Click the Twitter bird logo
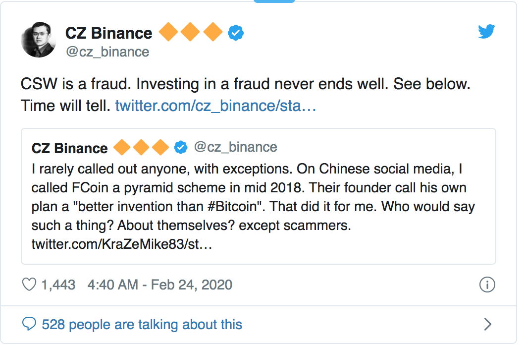The height and width of the screenshot is (346, 525). (486, 32)
